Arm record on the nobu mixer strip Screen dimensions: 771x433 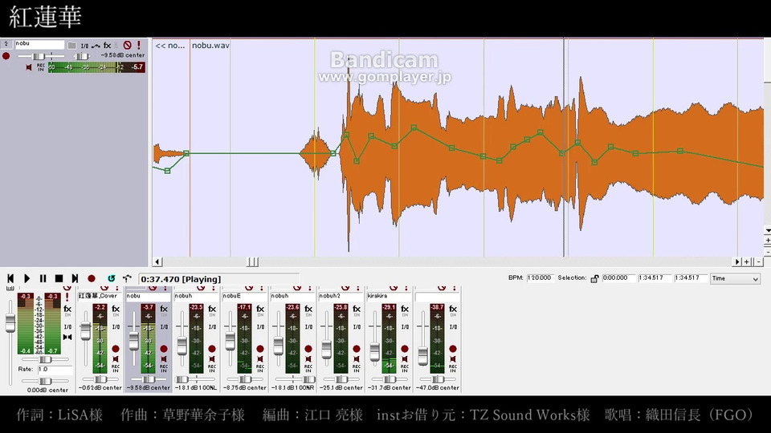pos(164,349)
